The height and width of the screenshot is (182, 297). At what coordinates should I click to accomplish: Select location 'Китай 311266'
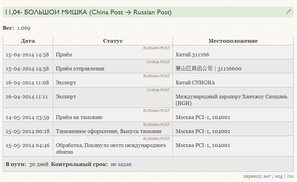[x=193, y=55]
